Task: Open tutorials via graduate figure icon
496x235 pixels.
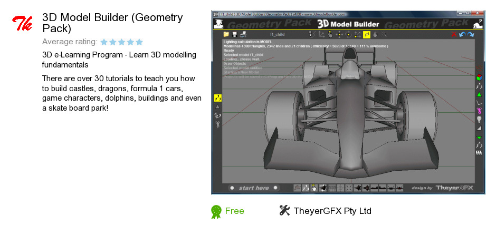Action: tap(218, 24)
